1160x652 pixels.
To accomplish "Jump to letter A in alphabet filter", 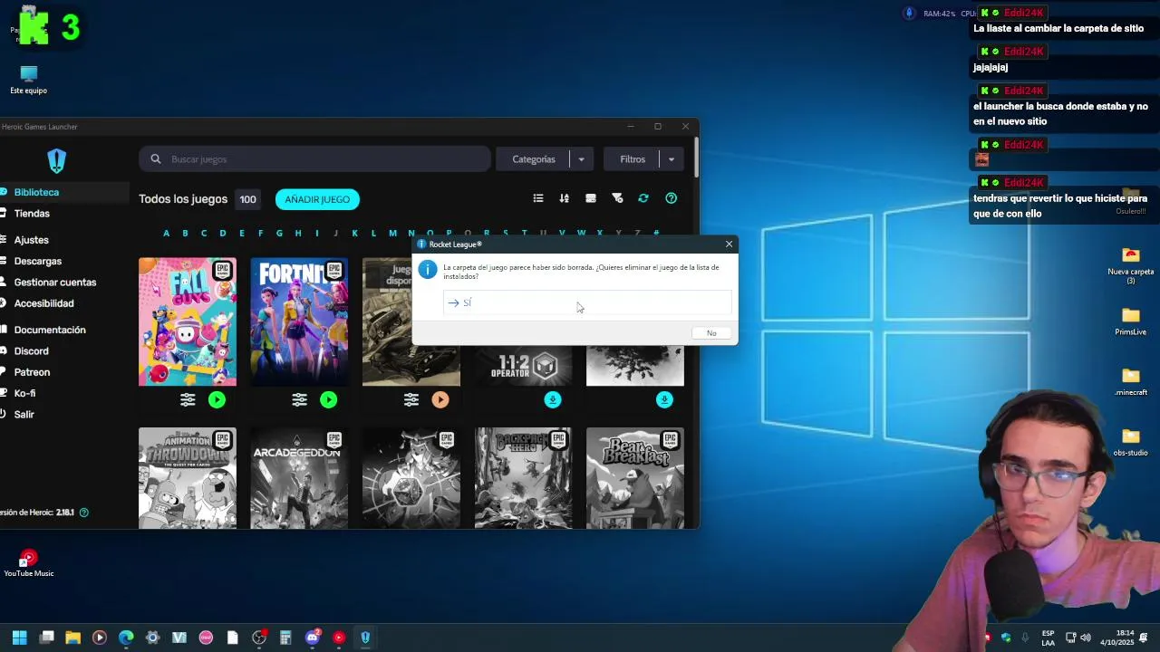I will coord(166,234).
